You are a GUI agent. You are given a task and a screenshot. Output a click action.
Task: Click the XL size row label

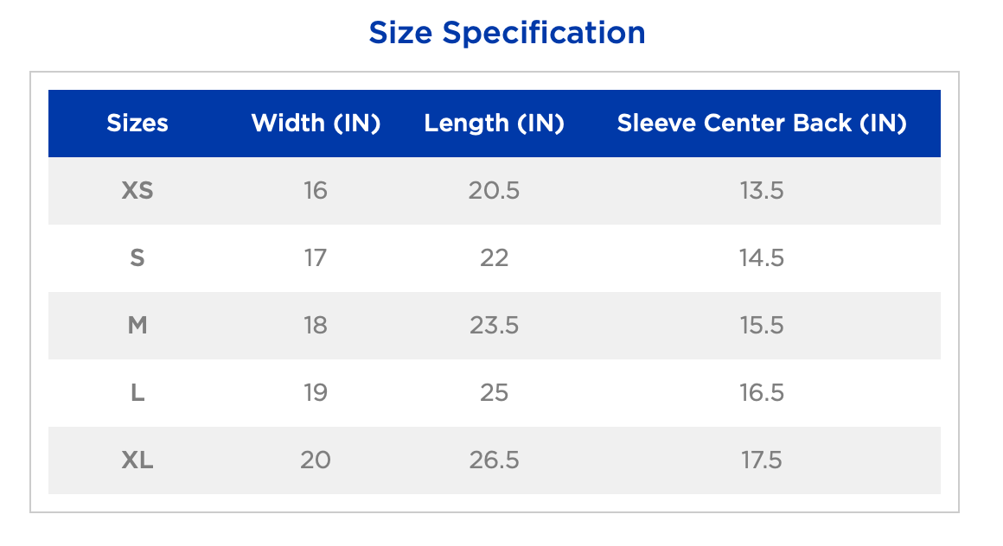(x=137, y=460)
